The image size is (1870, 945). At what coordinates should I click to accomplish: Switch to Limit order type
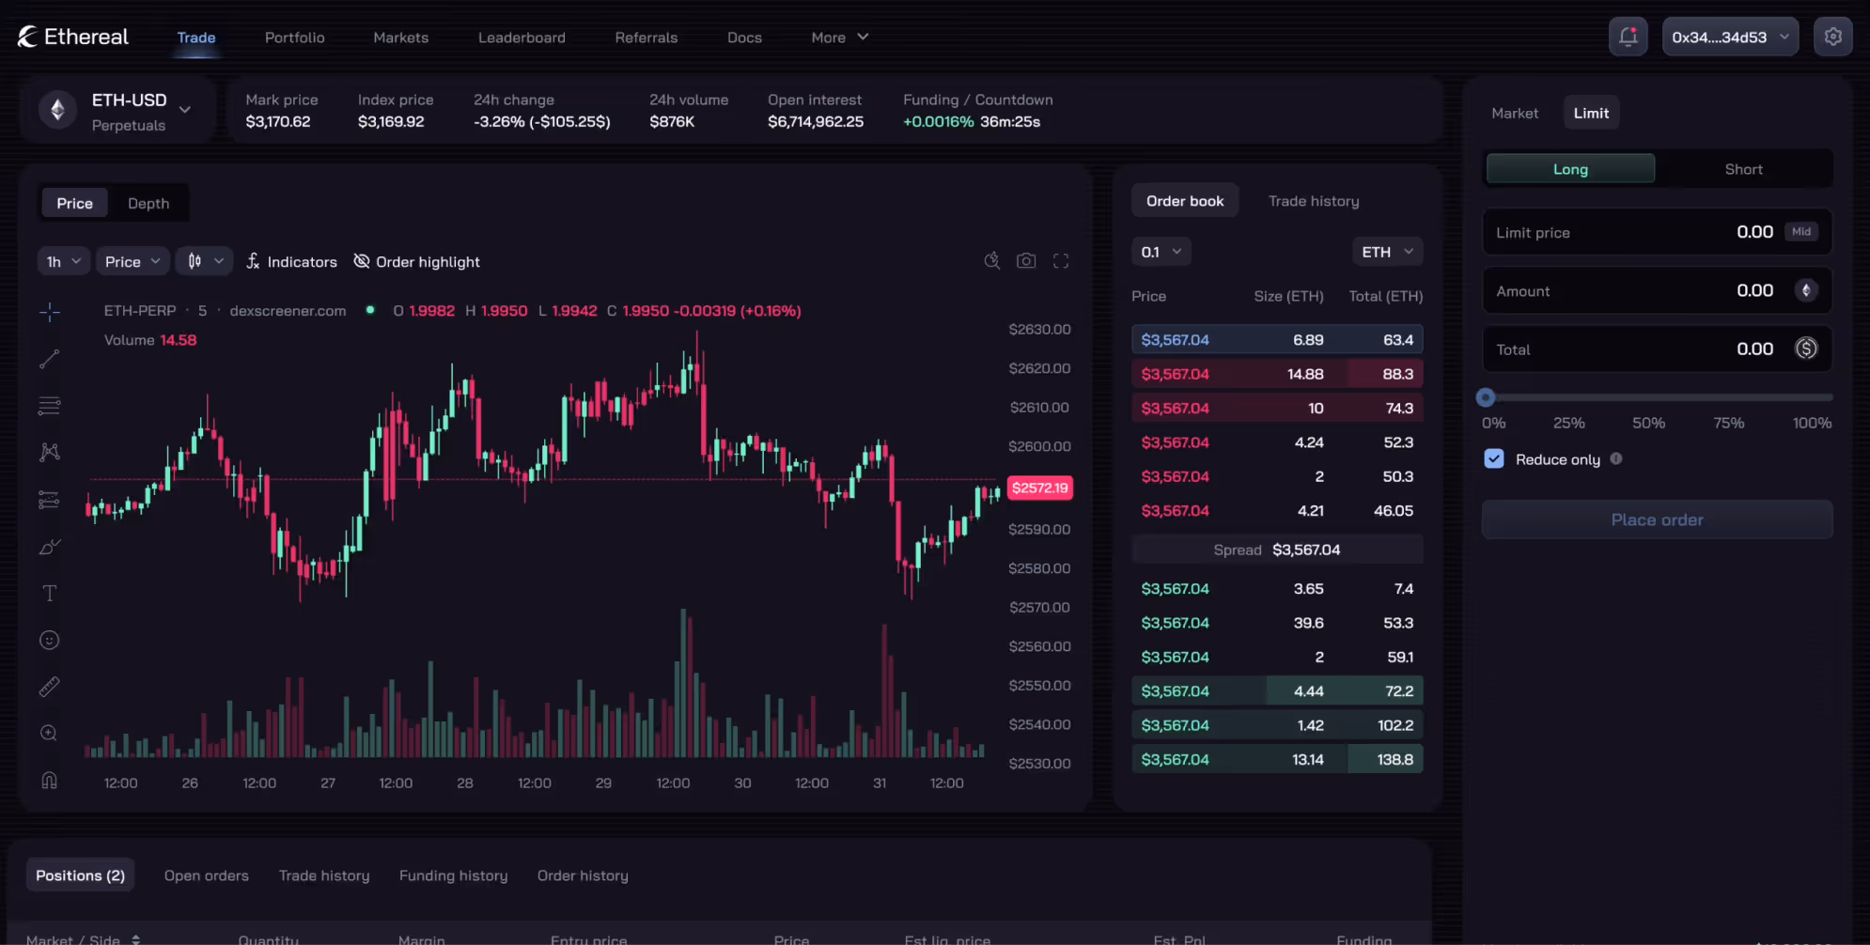click(1591, 113)
